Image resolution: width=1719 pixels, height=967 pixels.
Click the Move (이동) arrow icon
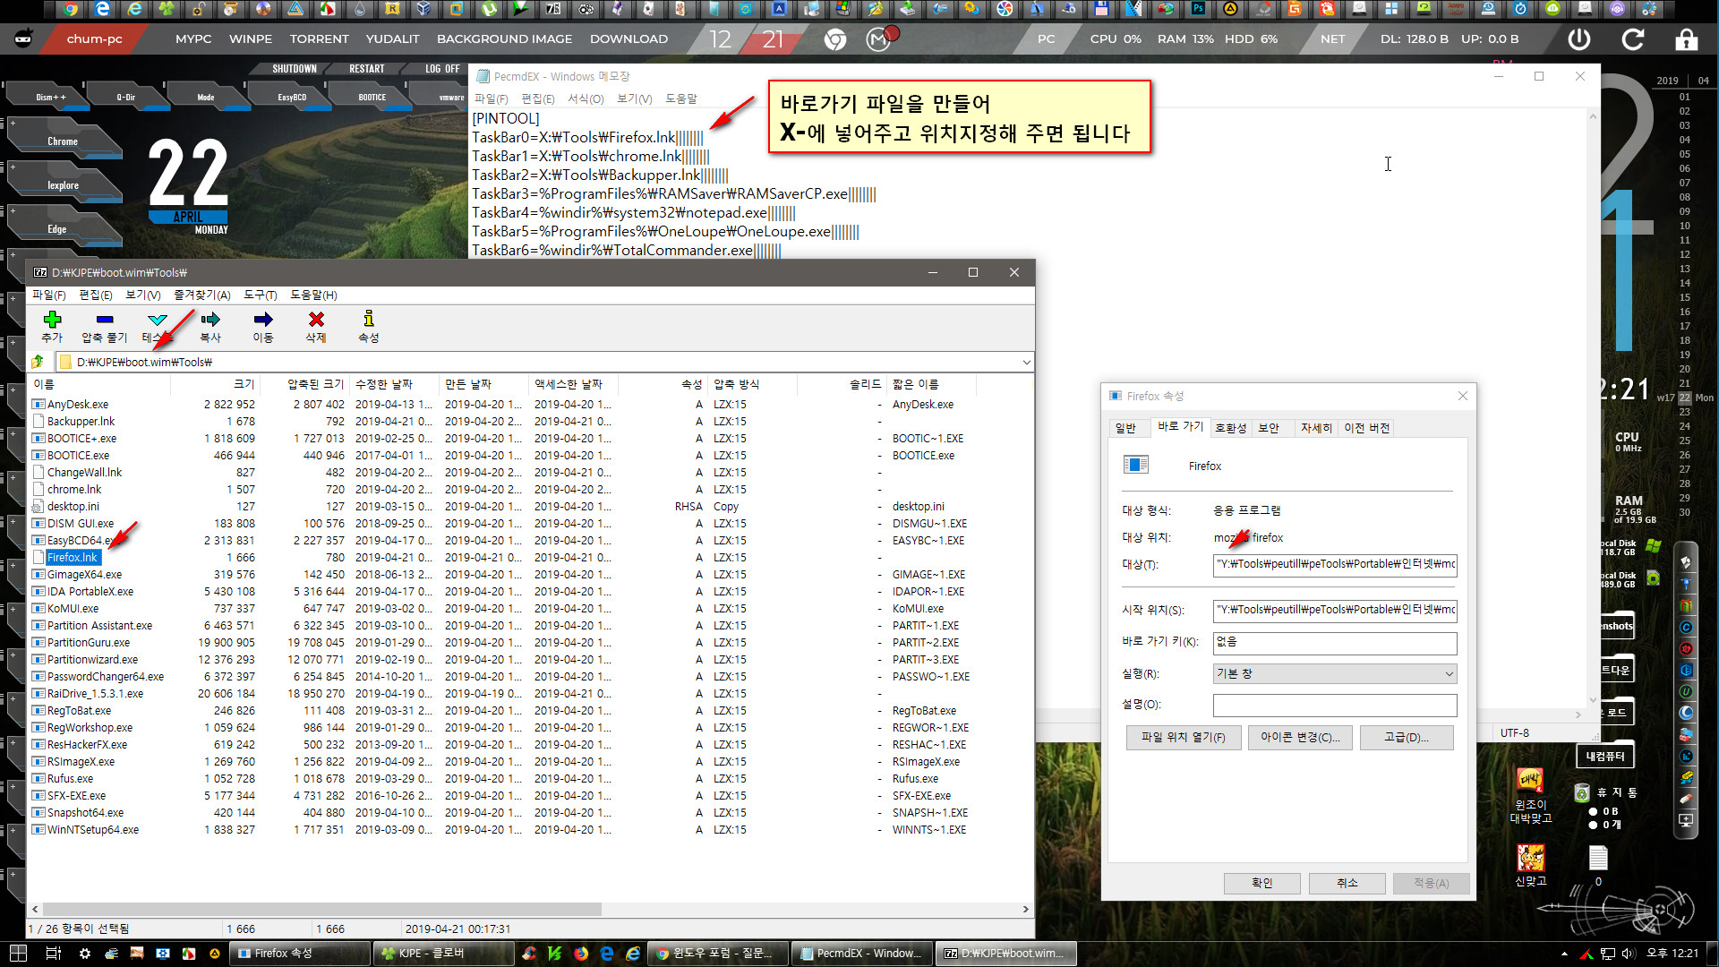coord(263,320)
